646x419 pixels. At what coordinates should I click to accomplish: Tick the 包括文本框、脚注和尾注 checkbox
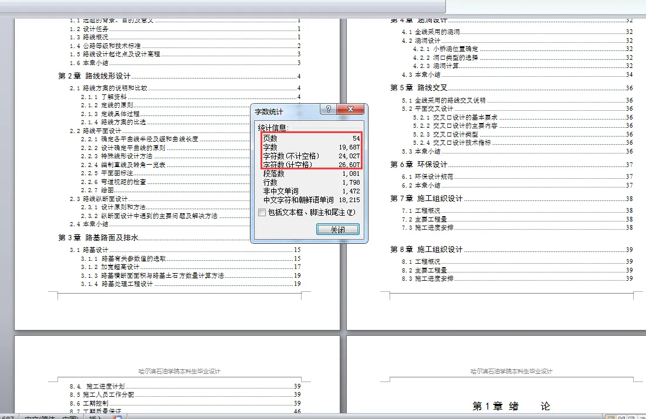(x=262, y=212)
